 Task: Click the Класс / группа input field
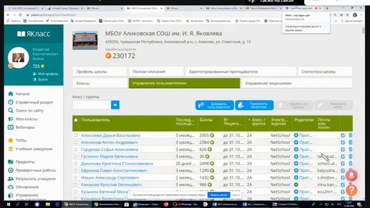(x=92, y=105)
